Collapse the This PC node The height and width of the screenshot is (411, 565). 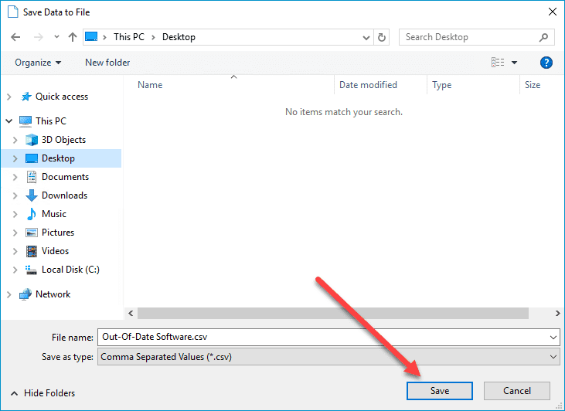[9, 121]
